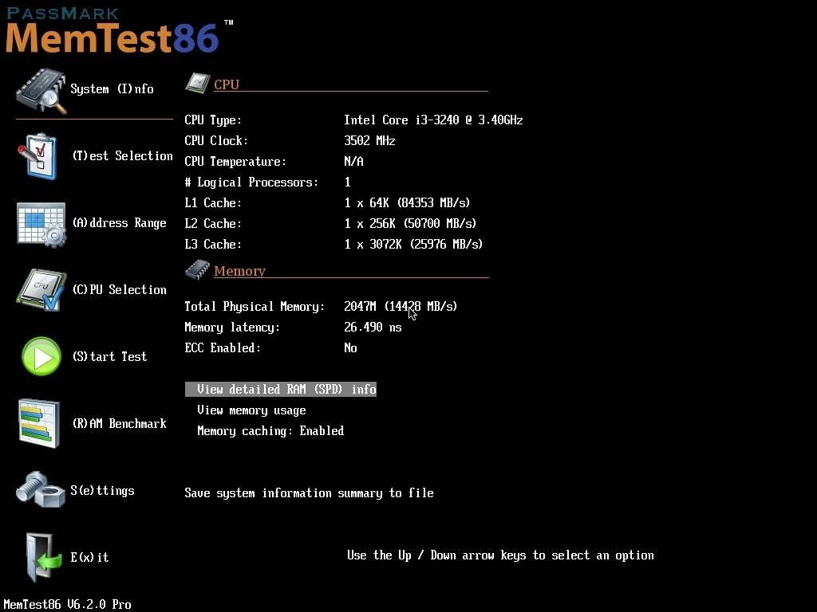Click the Exit door icon
Image resolution: width=817 pixels, height=612 pixels.
(x=43, y=557)
